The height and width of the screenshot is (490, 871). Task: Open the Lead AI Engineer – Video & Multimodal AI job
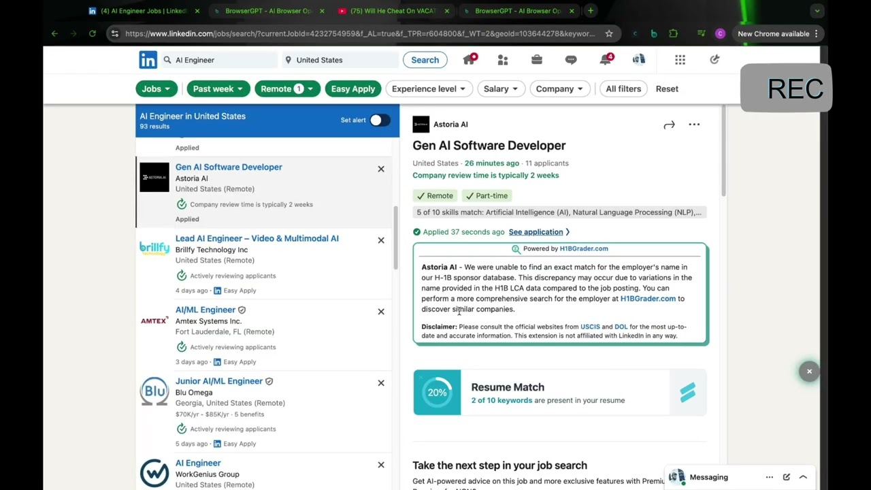257,238
